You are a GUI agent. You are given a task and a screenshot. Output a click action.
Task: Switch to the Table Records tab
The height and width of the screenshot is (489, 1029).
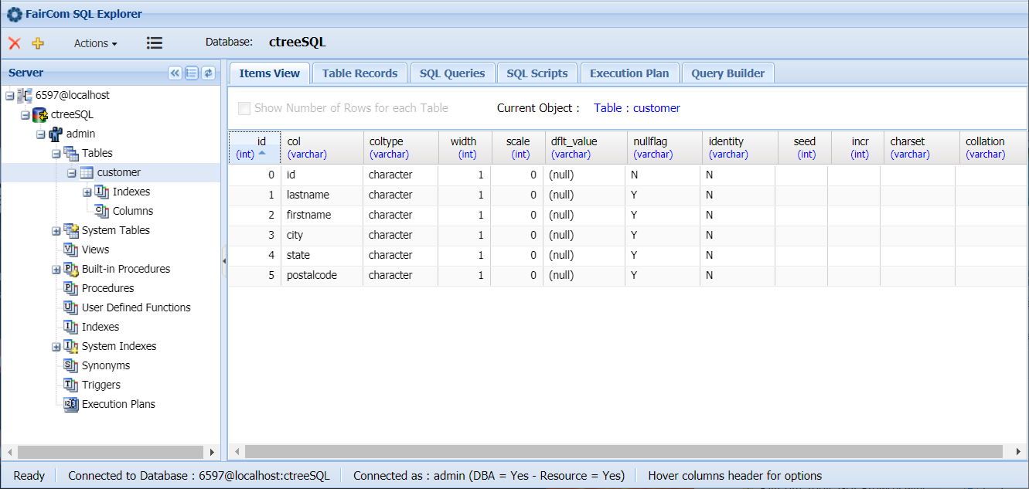359,73
